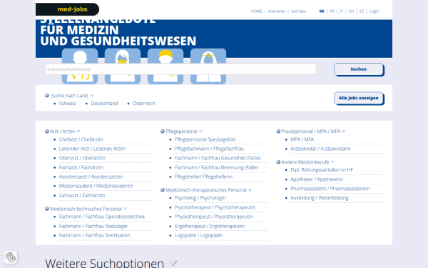428x268 pixels.
Task: Switch language to FR
Action: tap(332, 11)
